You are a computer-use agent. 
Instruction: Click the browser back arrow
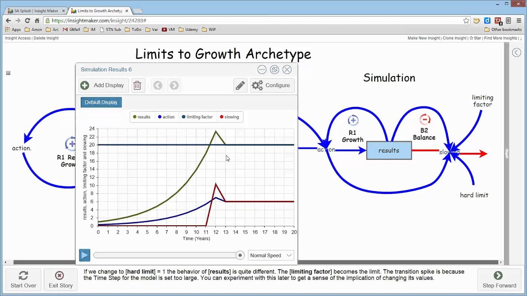pyautogui.click(x=8, y=21)
